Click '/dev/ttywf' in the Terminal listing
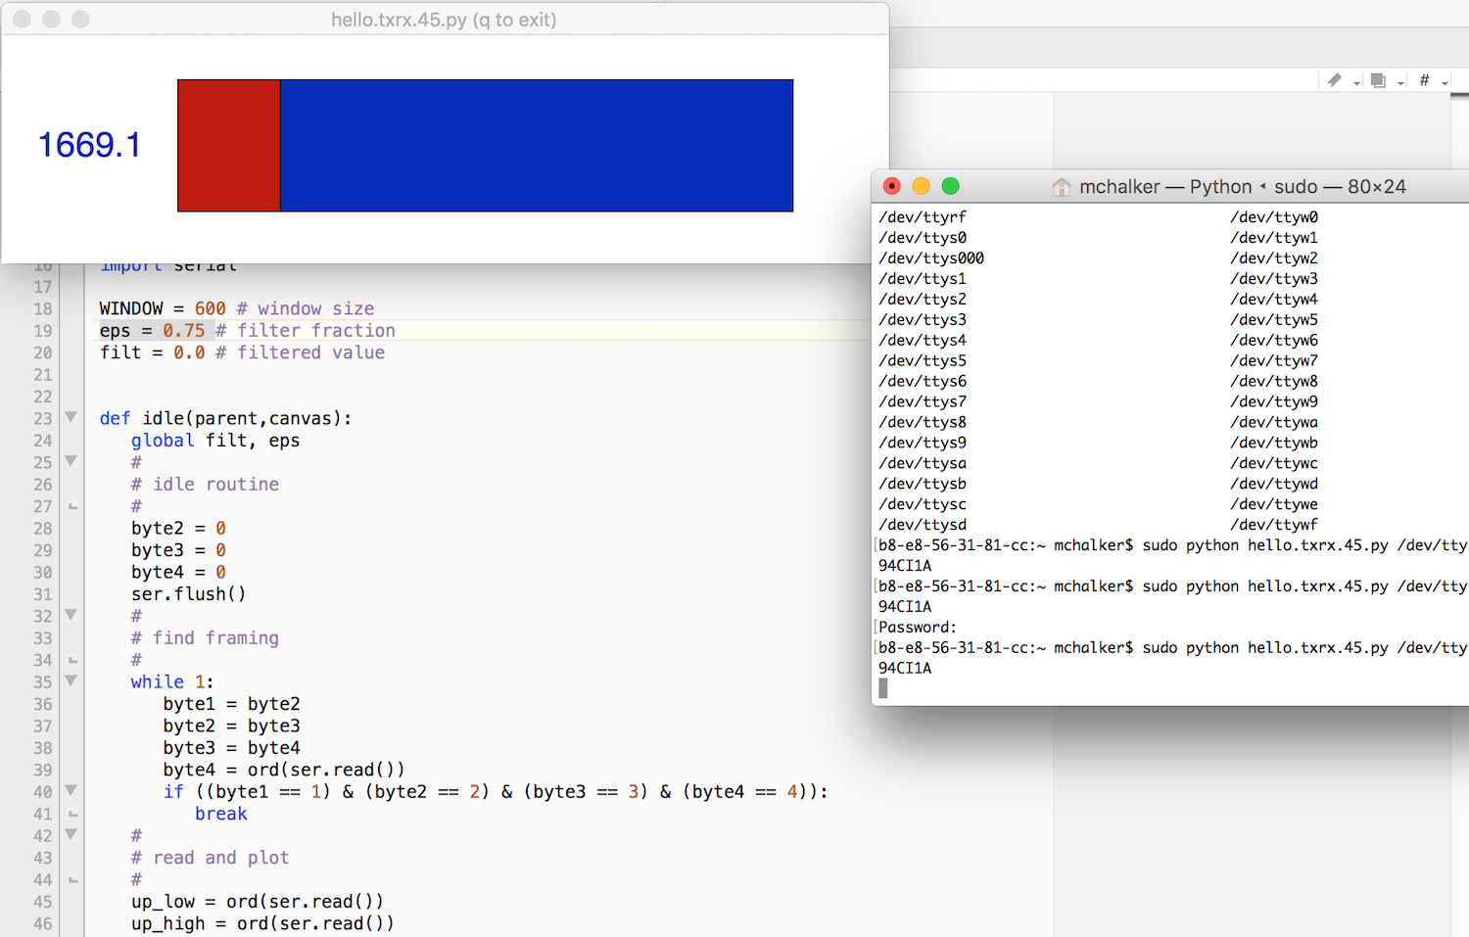 point(1274,525)
